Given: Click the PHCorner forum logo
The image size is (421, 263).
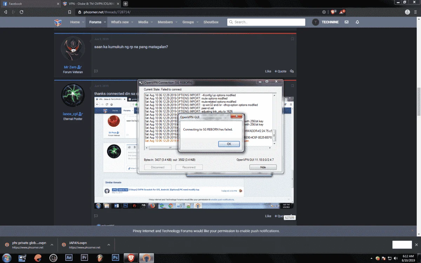Looking at the screenshot, I should (x=58, y=22).
